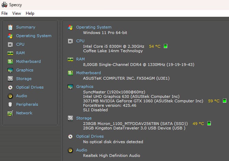Open the View menu

16,13
